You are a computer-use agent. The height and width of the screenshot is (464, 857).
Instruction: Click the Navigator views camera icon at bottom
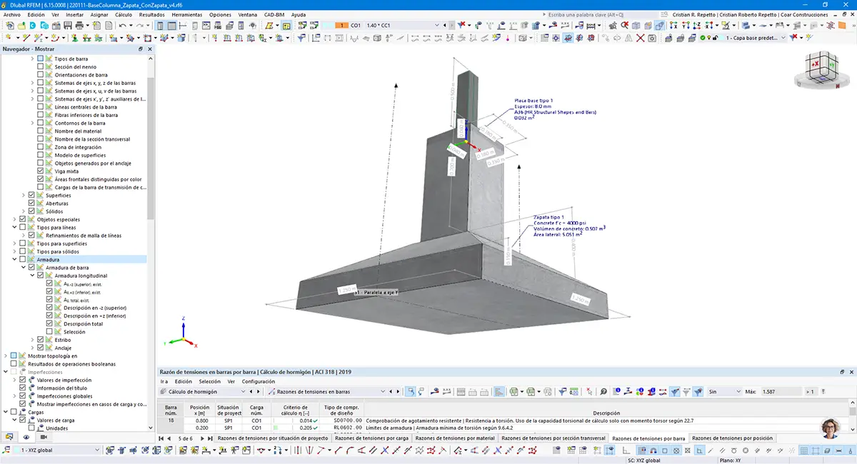point(43,437)
